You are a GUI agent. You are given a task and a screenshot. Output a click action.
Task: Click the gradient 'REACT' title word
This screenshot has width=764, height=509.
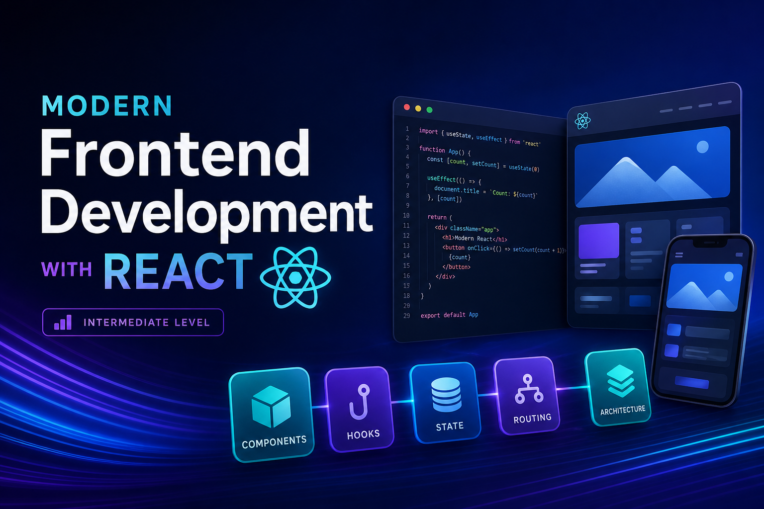tap(179, 271)
